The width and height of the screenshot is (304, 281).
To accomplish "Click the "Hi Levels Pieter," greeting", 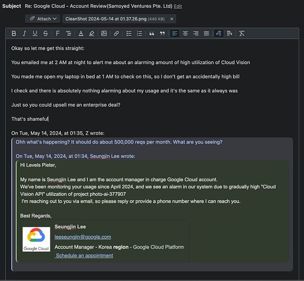I will (x=38, y=165).
